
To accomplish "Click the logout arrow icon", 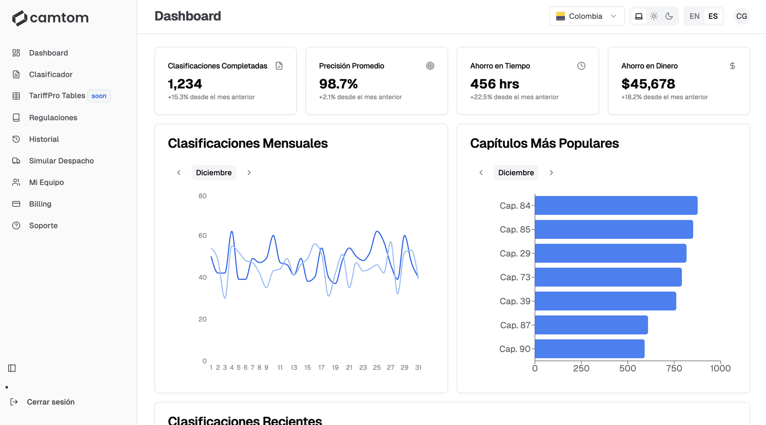I will 14,402.
